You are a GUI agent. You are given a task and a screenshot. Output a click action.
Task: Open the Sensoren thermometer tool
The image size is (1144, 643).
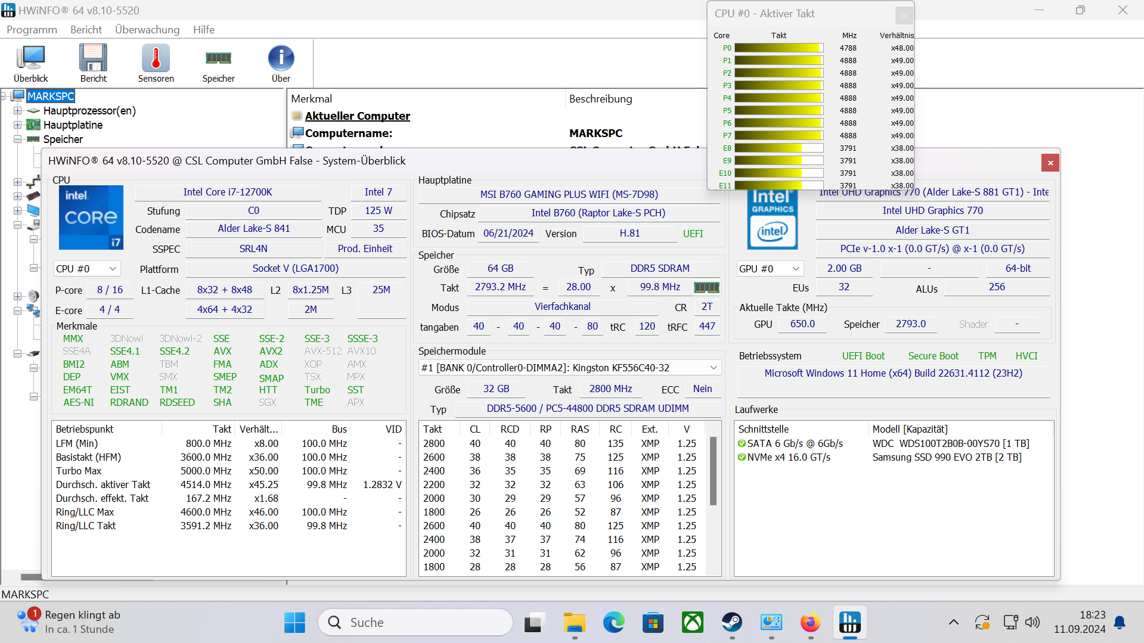(x=156, y=63)
